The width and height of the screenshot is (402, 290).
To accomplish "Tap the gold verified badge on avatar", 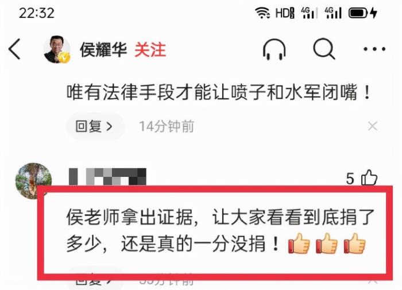I will pos(64,57).
